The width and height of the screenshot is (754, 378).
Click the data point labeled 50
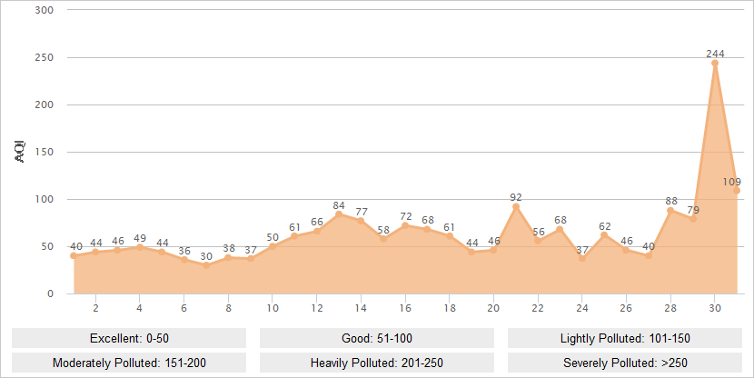(x=273, y=246)
